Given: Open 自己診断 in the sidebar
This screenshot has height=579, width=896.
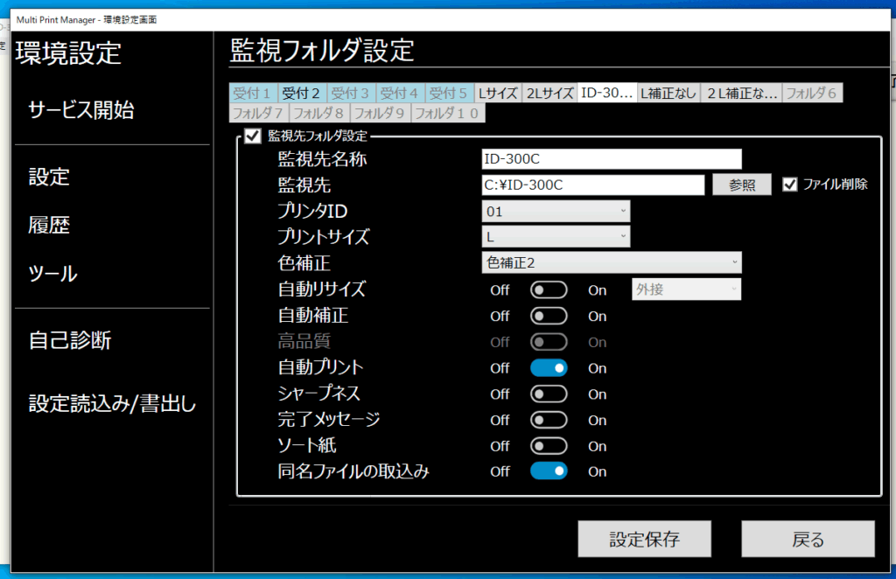Looking at the screenshot, I should 70,340.
